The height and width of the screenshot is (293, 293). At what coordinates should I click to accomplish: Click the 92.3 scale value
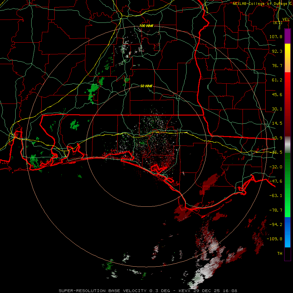[277, 51]
